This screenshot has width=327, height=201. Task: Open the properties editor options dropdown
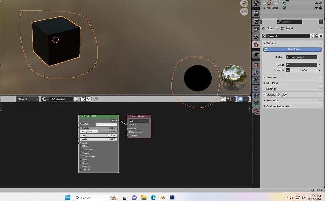[x=321, y=22]
